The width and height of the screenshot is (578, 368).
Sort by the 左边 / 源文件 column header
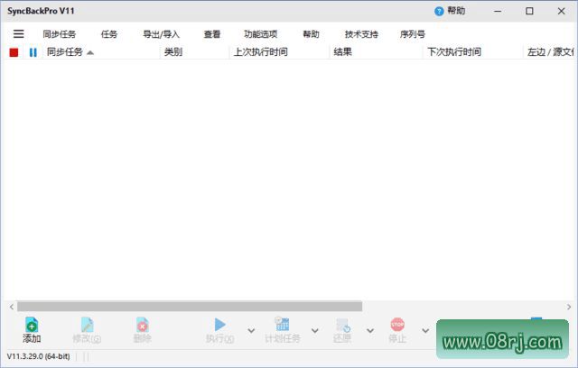550,52
